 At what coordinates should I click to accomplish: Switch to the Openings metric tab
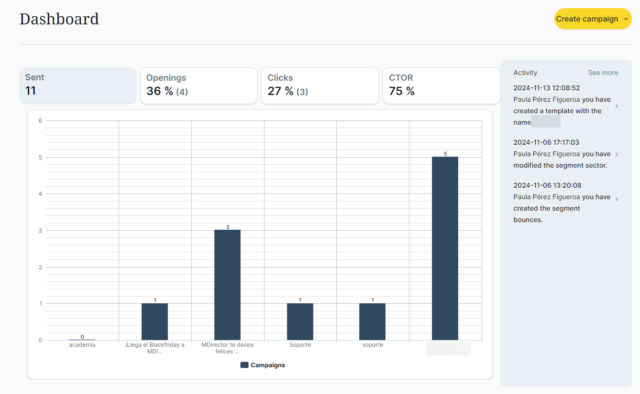pyautogui.click(x=199, y=85)
